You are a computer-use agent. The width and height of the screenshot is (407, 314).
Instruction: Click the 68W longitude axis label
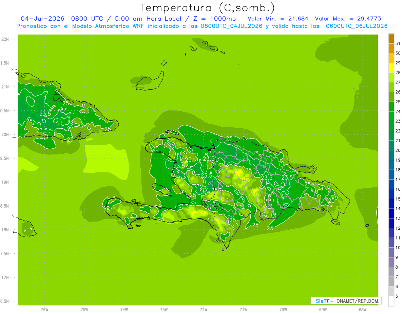coord(362,309)
